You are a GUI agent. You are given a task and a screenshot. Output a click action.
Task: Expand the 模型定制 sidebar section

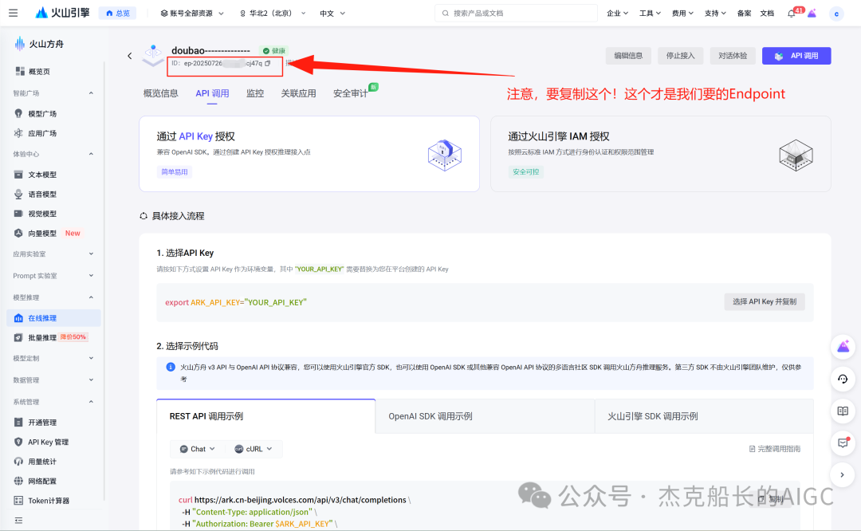[54, 358]
